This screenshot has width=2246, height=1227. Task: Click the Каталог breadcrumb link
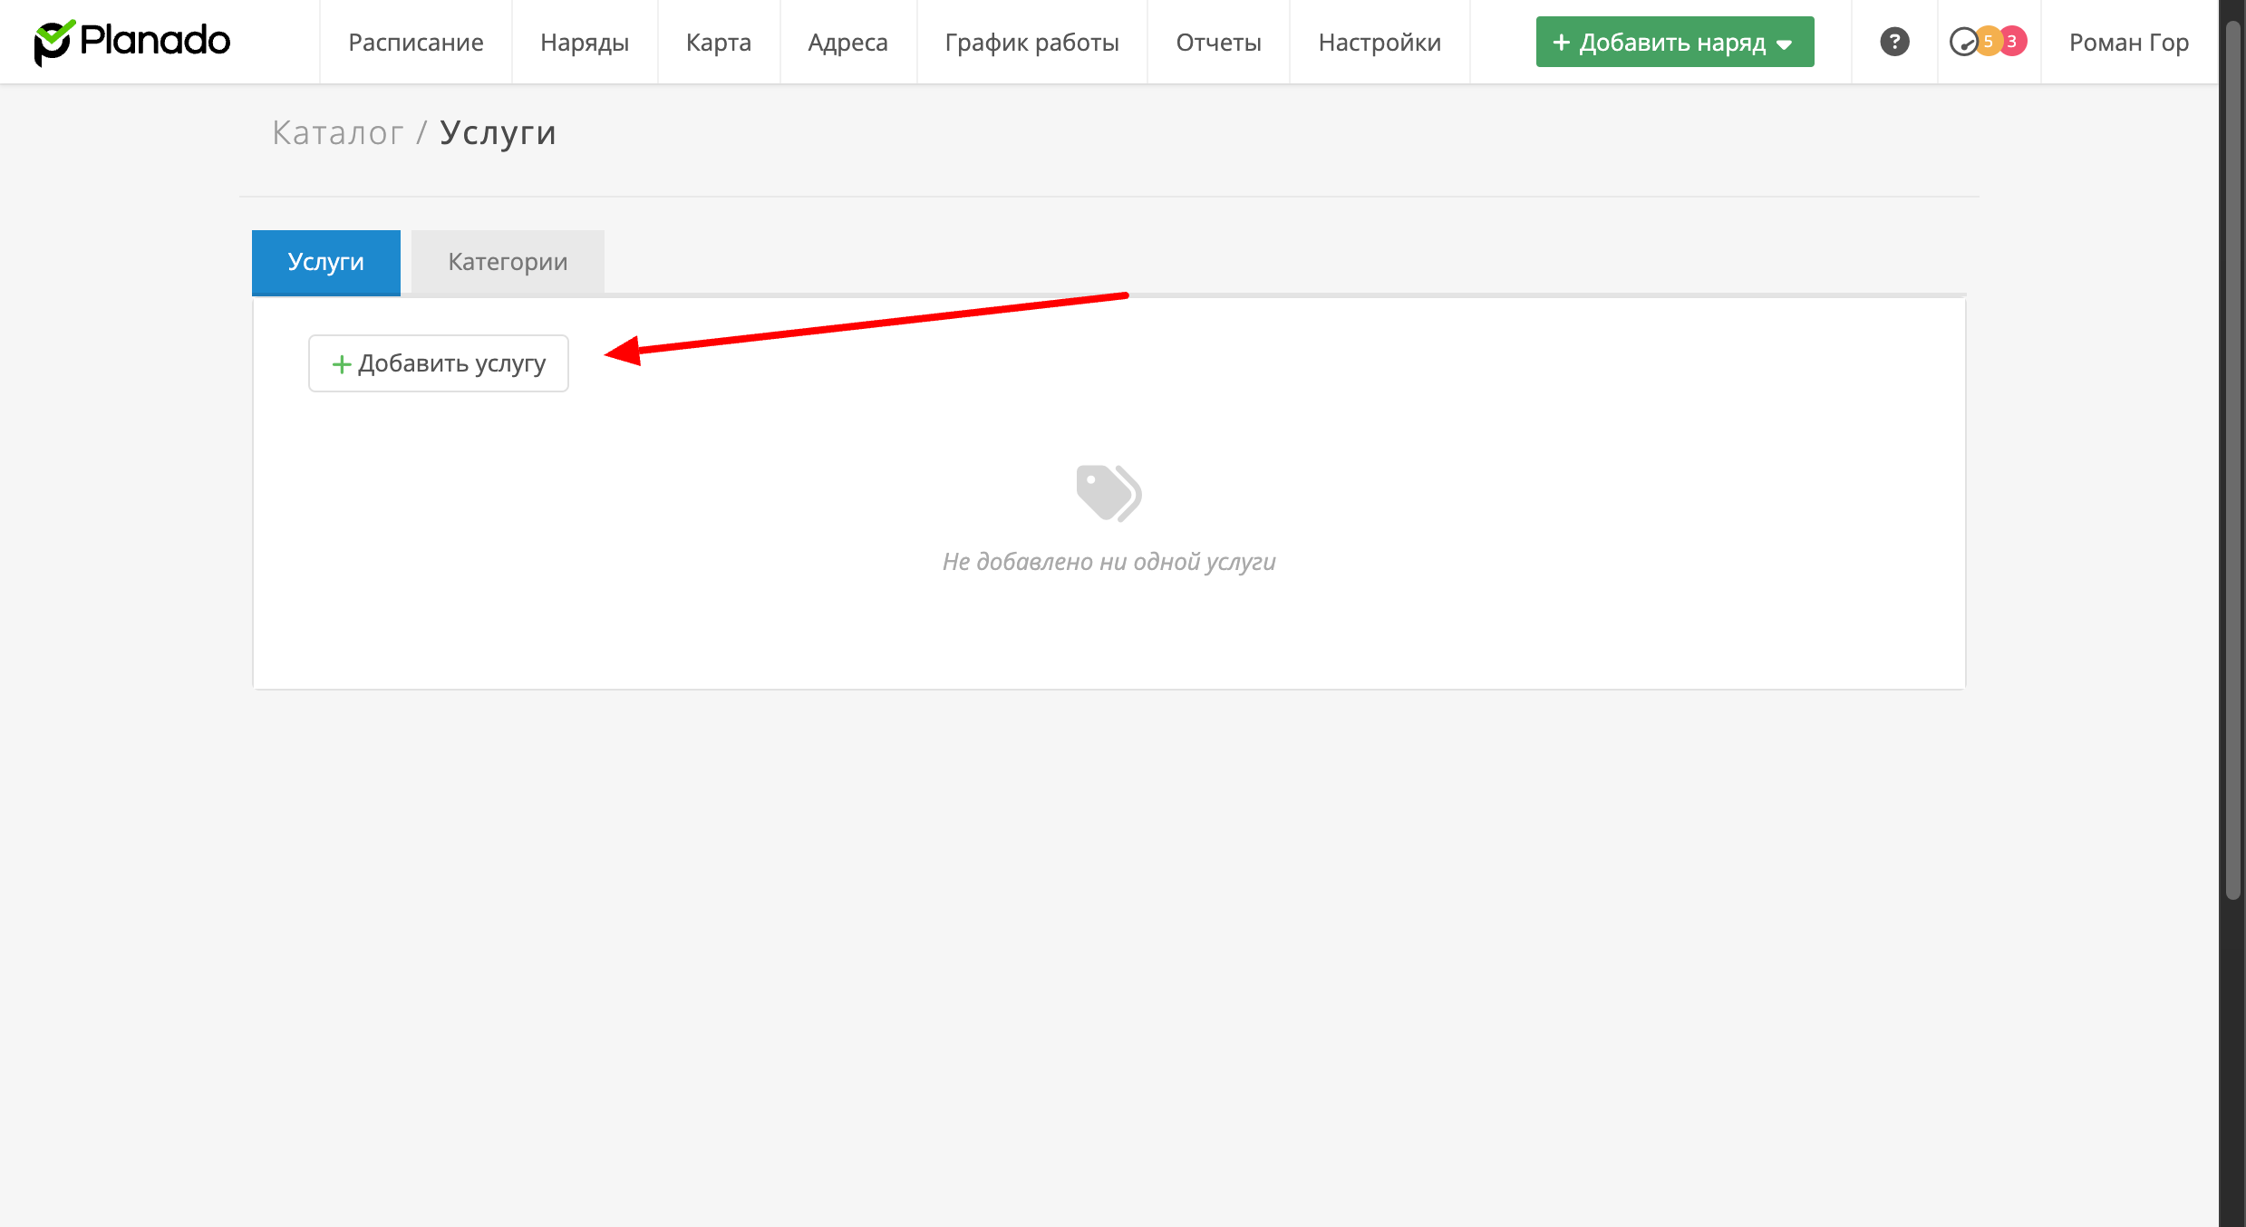[x=337, y=133]
